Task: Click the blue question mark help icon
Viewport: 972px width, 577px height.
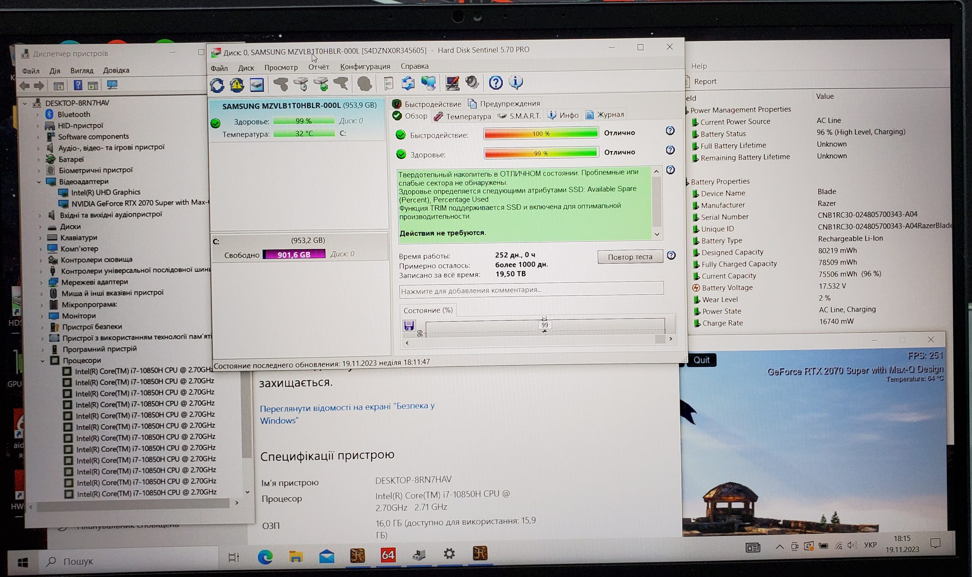Action: click(495, 82)
